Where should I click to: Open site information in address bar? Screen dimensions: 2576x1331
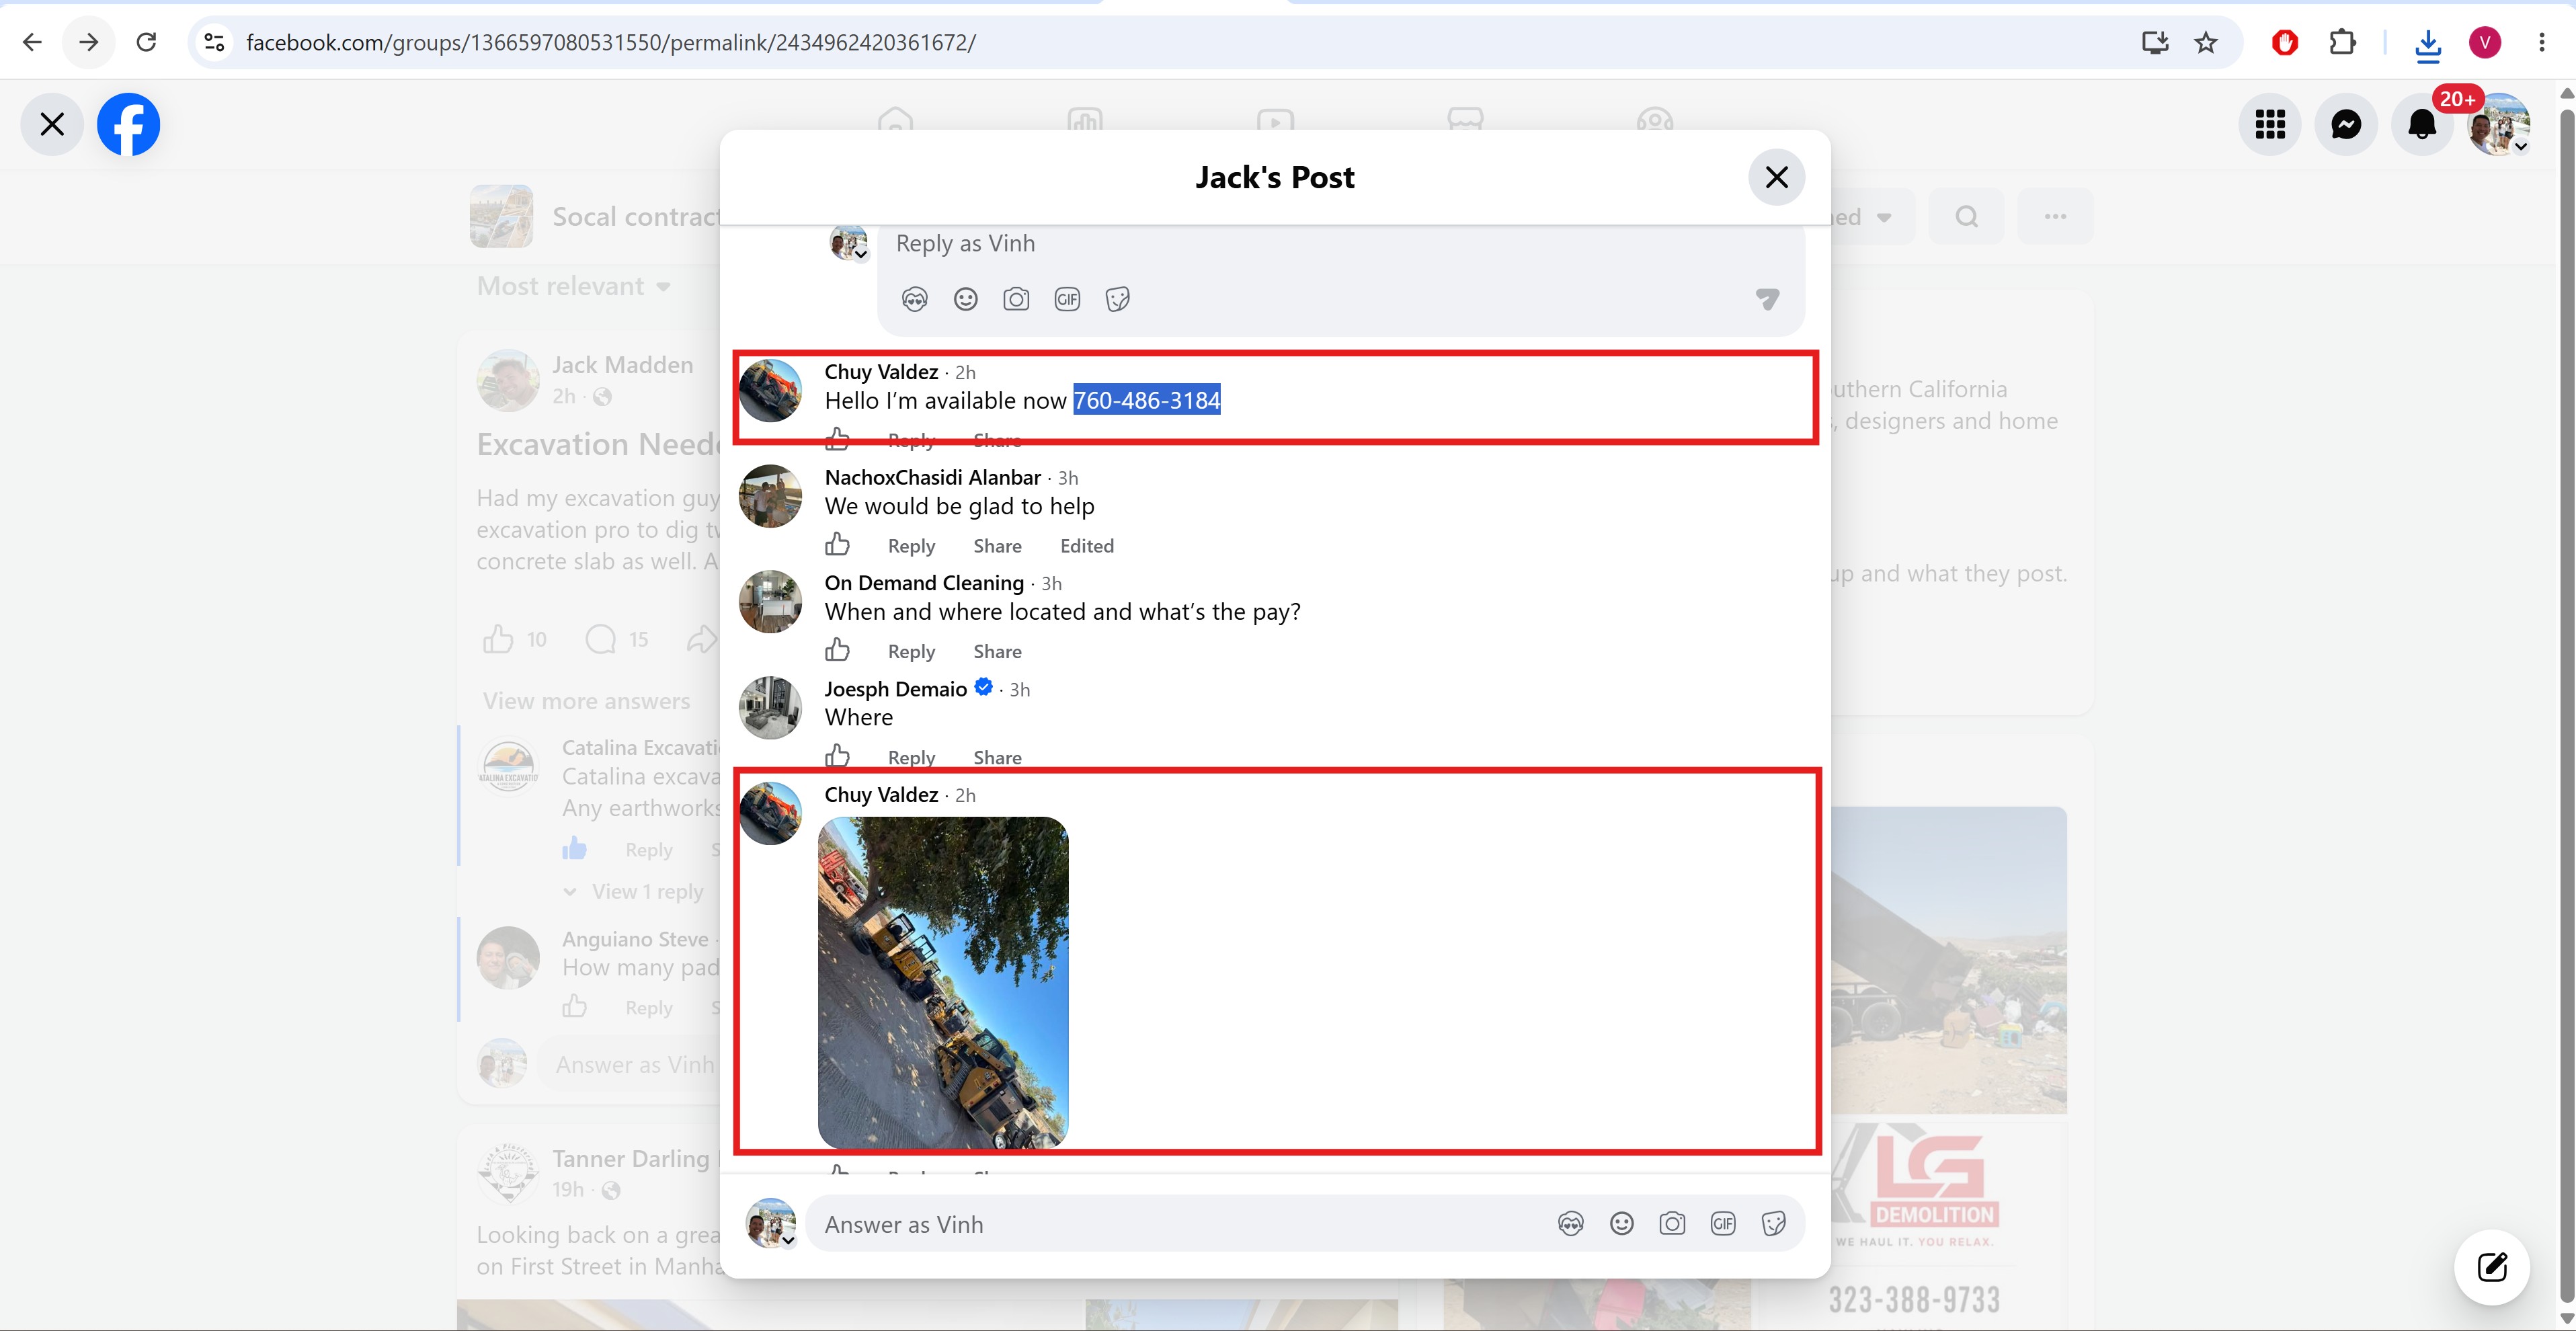[214, 42]
